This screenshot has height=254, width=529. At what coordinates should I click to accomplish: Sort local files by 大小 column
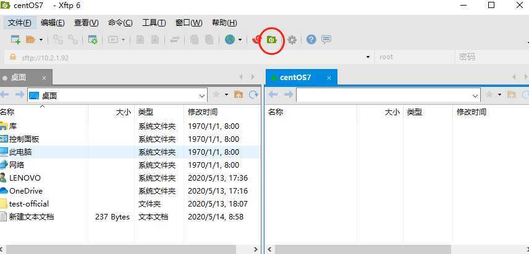[x=111, y=112]
